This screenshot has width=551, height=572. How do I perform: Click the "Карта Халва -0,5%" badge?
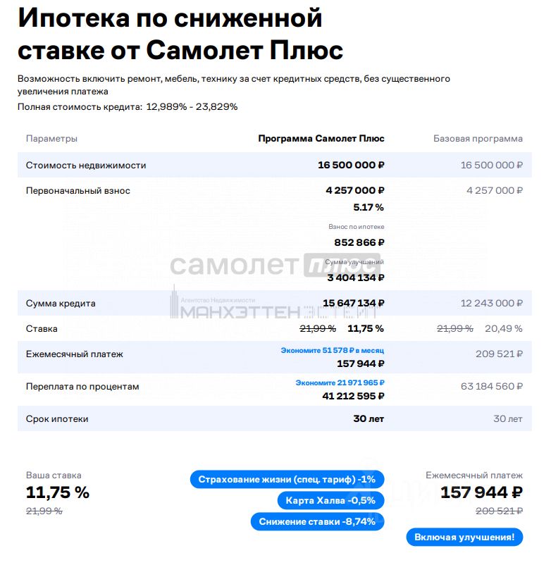[x=330, y=500]
